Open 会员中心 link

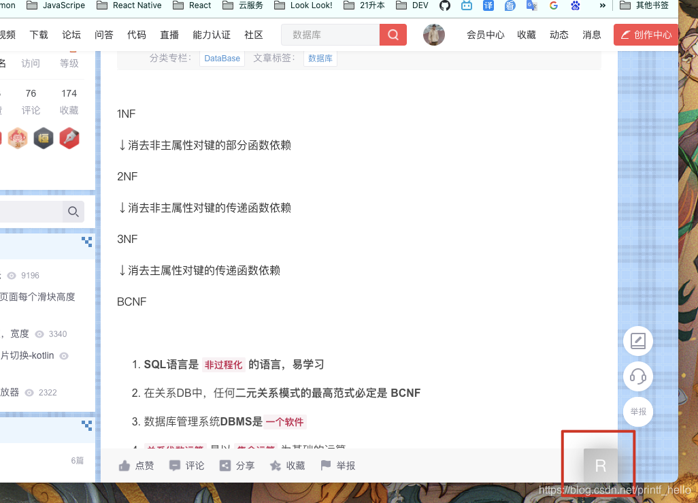click(x=485, y=35)
